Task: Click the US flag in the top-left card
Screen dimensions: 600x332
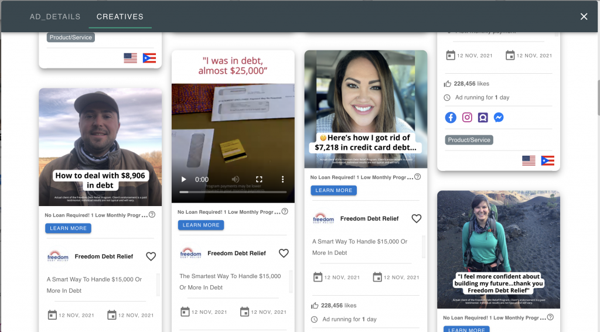Action: click(131, 58)
